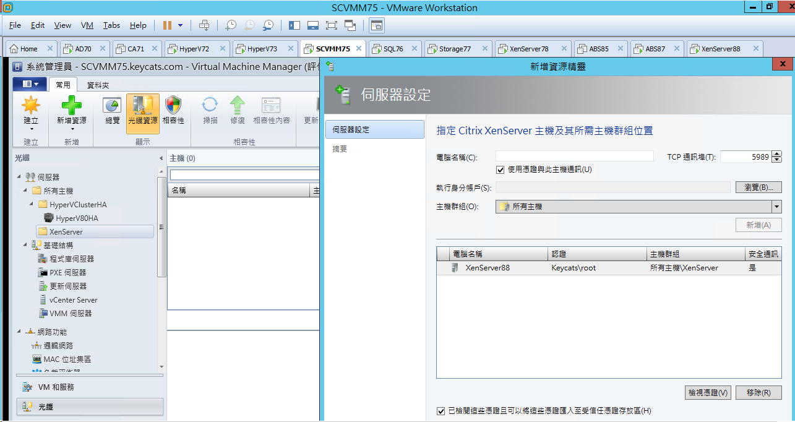This screenshot has height=422, width=795.
Task: Open the Tabs menu
Action: (x=112, y=25)
